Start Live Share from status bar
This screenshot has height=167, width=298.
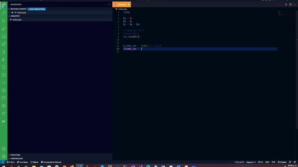pyautogui.click(x=22, y=162)
